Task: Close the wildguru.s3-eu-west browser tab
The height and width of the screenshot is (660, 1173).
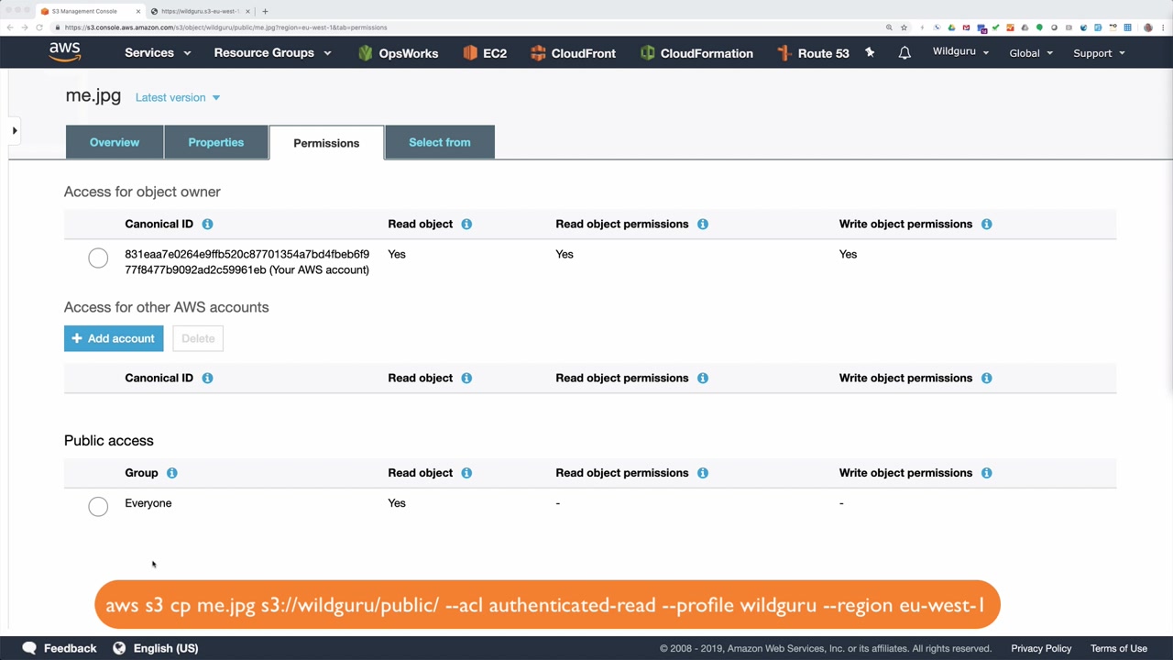Action: [x=247, y=11]
